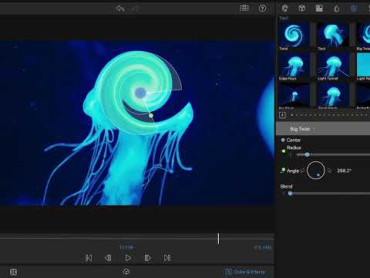Image resolution: width=370 pixels, height=278 pixels.
Task: Decrease Angle with the left arrow
Action: coord(303,171)
